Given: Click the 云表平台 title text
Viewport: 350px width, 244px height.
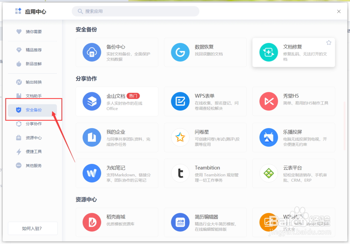Looking at the screenshot, I should tap(292, 168).
